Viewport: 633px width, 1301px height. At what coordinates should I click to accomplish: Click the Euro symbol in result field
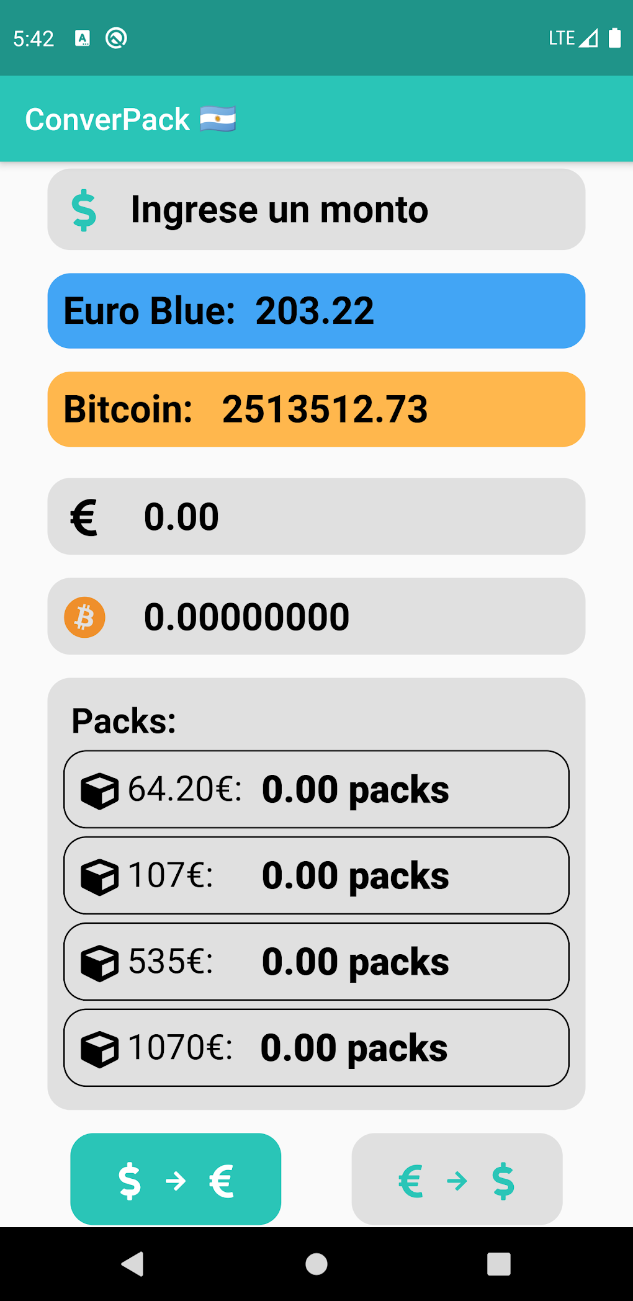click(84, 516)
